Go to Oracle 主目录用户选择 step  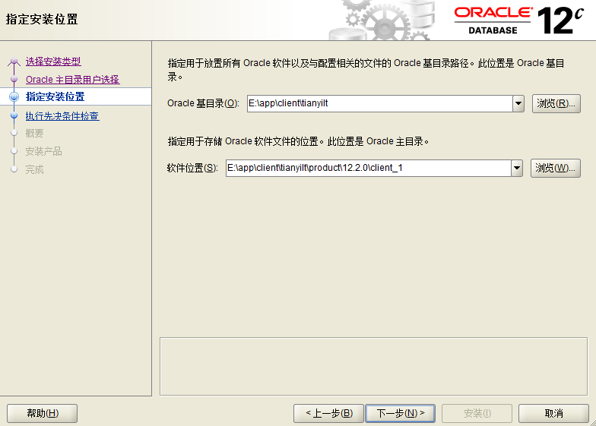pyautogui.click(x=73, y=79)
